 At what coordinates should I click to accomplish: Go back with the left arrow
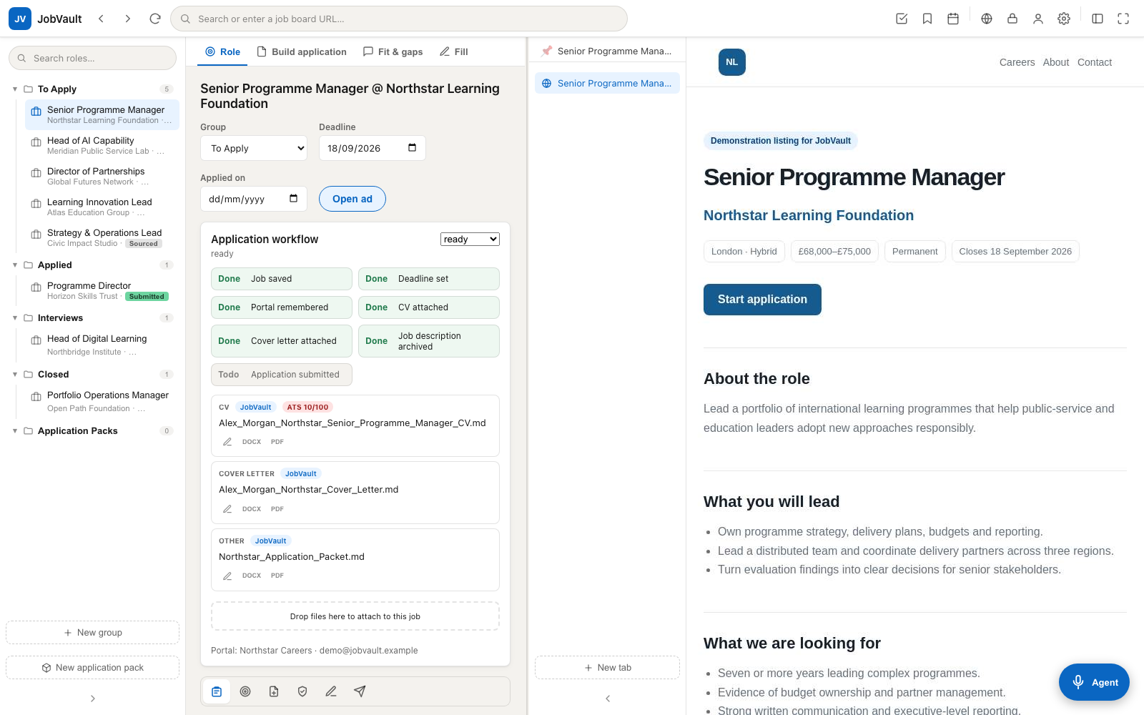click(x=102, y=19)
